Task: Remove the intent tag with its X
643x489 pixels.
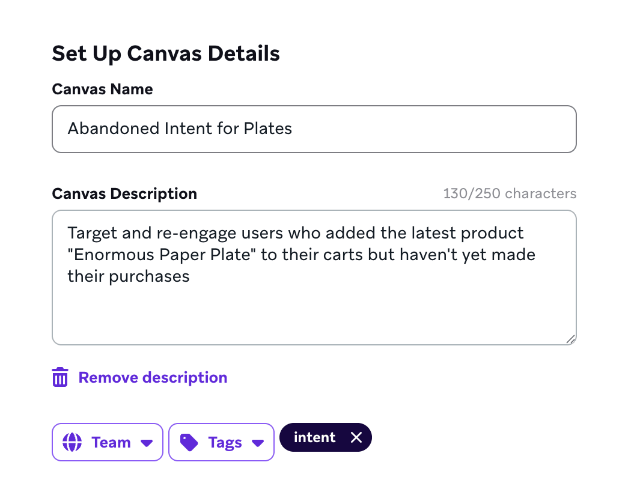Action: (x=356, y=437)
